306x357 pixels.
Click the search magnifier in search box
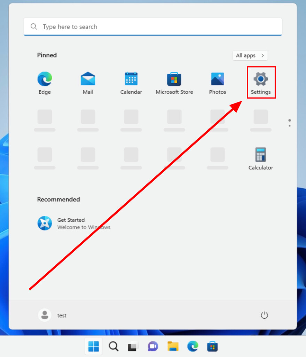[34, 26]
